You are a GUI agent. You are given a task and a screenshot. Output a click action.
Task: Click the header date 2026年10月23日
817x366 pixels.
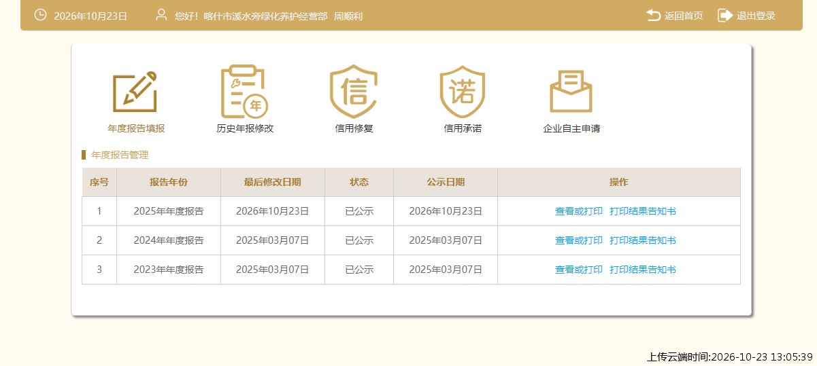(x=90, y=16)
